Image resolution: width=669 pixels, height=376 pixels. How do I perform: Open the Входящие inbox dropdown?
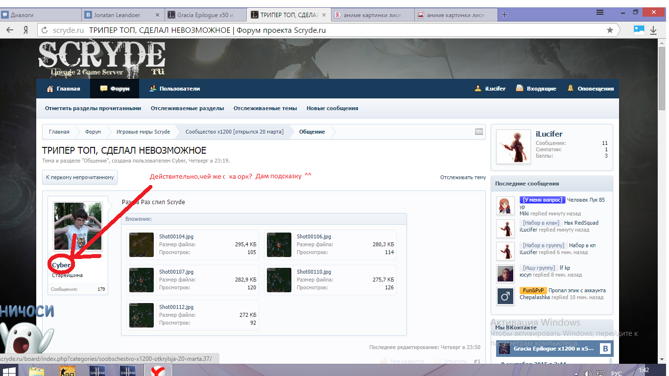[x=536, y=89]
